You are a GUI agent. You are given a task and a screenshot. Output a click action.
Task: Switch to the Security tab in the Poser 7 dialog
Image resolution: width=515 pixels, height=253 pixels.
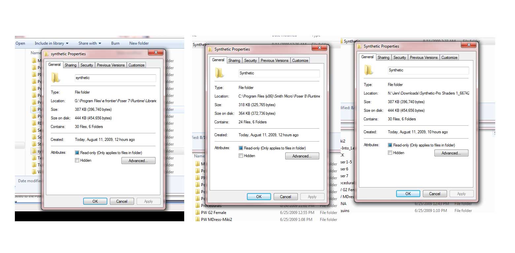[87, 65]
